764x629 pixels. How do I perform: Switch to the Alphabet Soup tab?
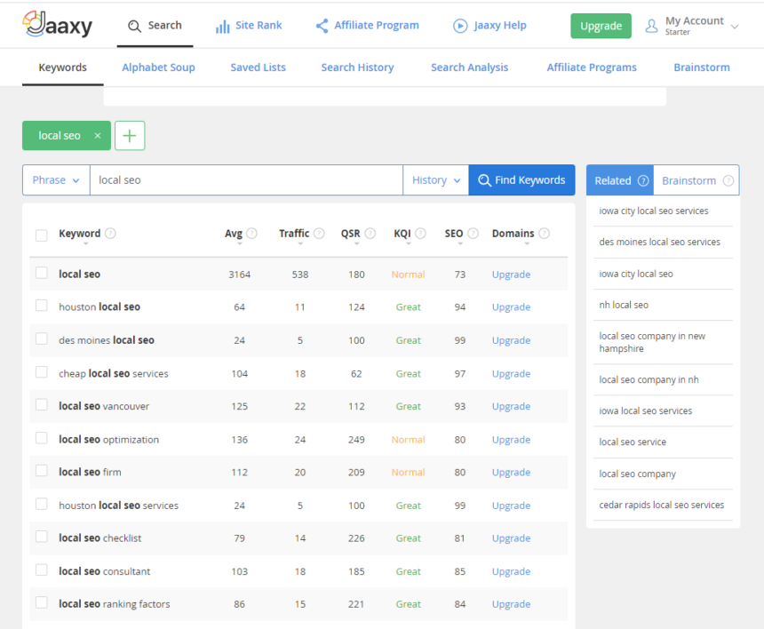158,68
